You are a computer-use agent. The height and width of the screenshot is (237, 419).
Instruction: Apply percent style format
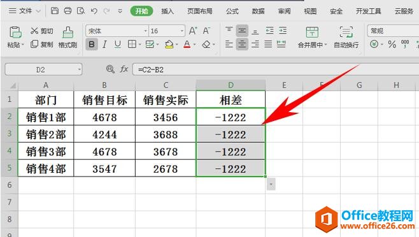click(x=392, y=44)
